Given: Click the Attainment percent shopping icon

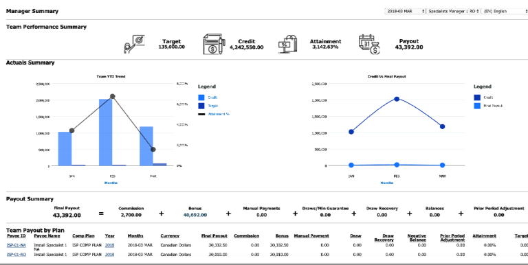Looking at the screenshot, I should click(x=288, y=44).
